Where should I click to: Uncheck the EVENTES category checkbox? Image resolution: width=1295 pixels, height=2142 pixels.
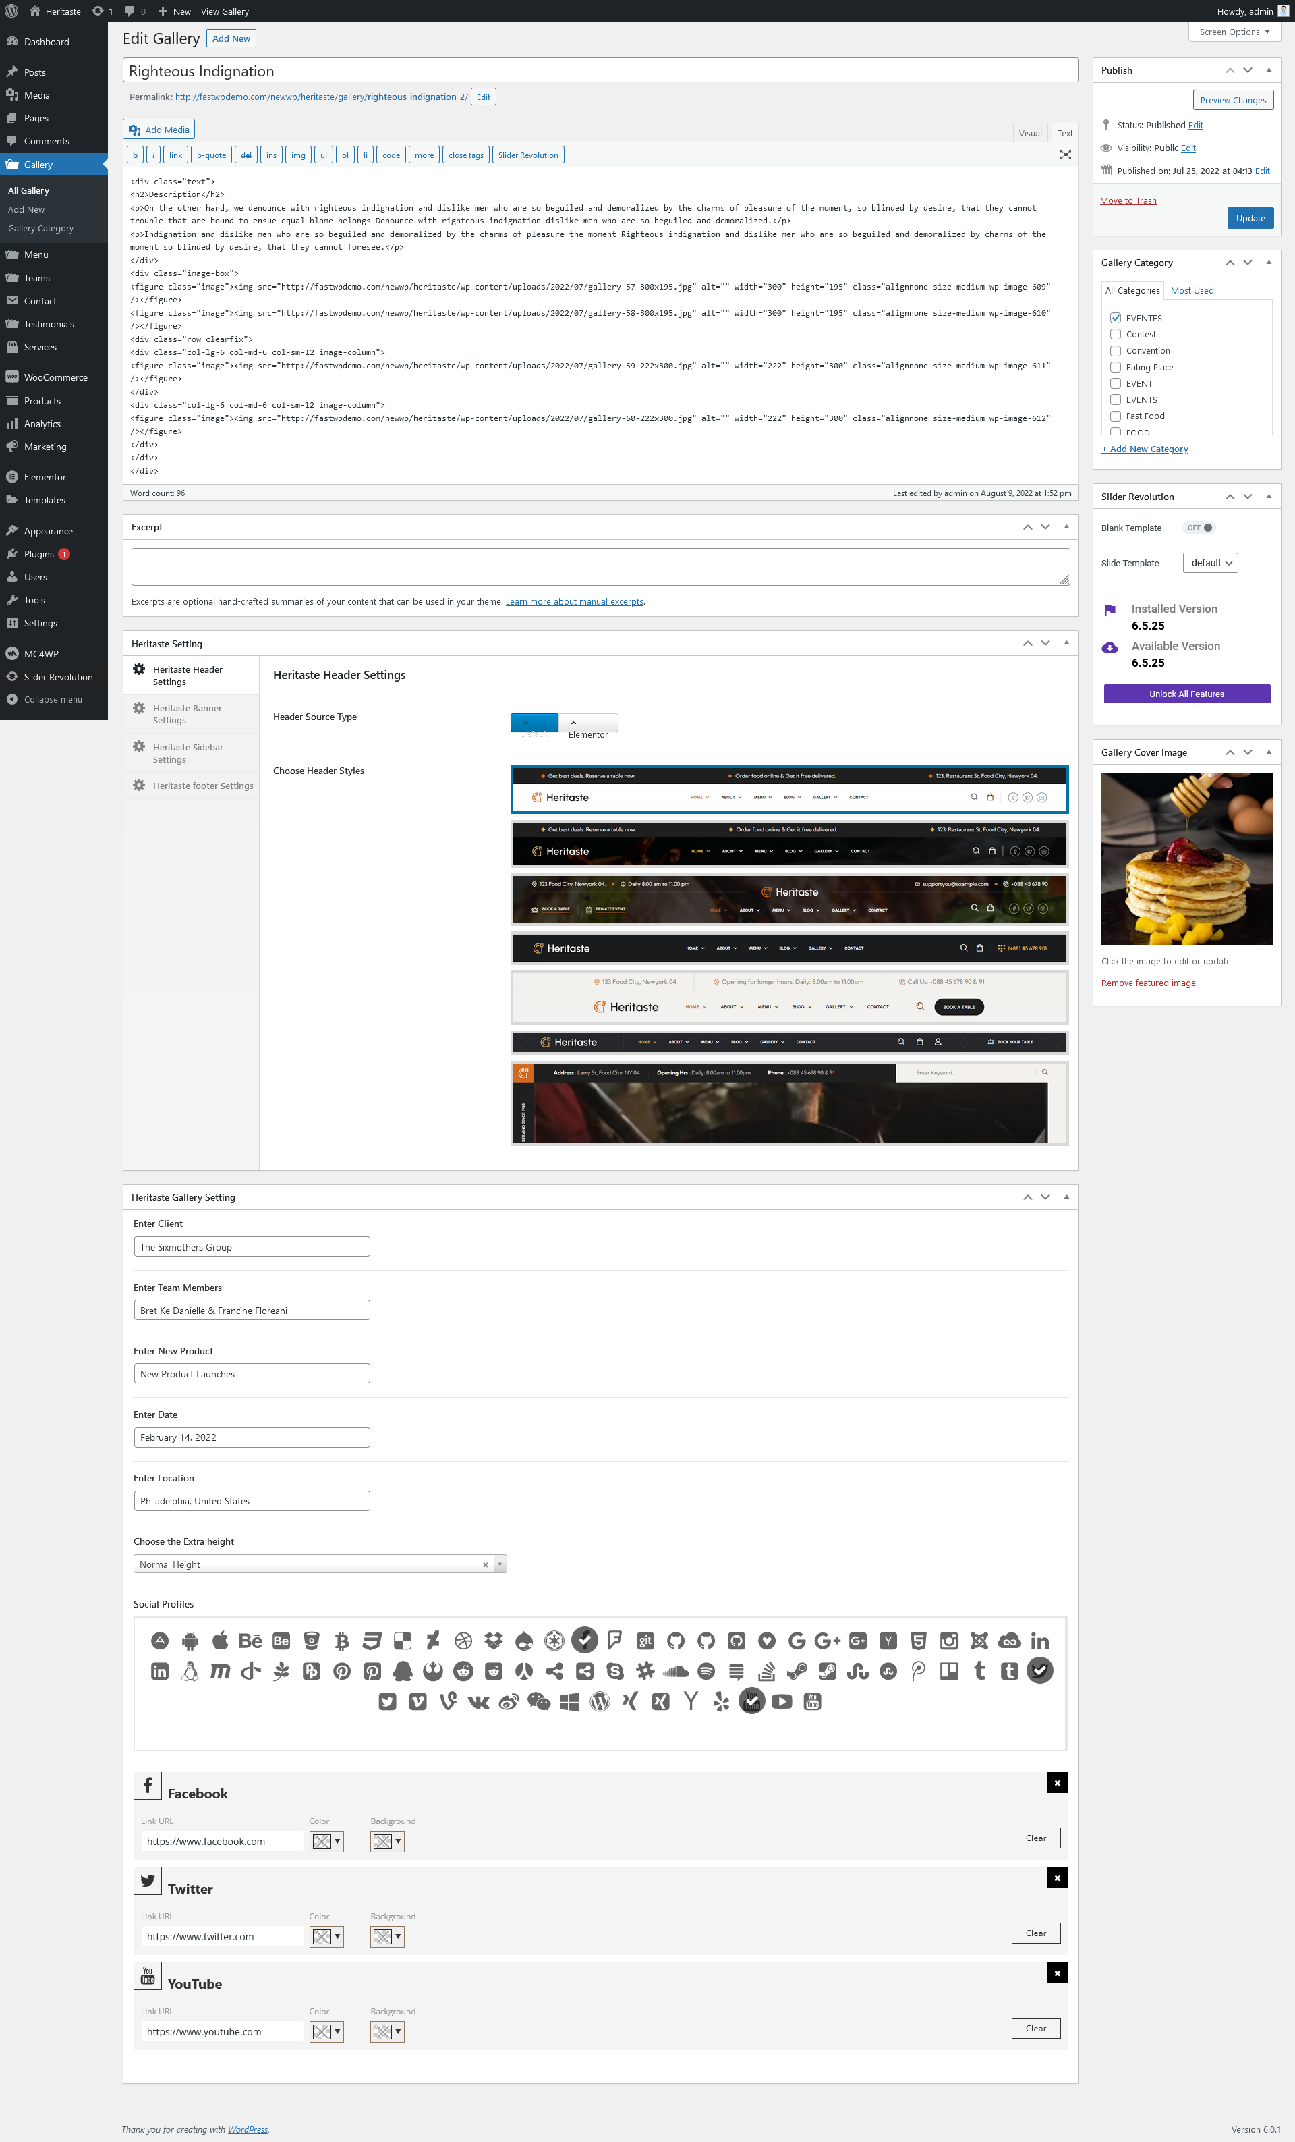pyautogui.click(x=1115, y=318)
